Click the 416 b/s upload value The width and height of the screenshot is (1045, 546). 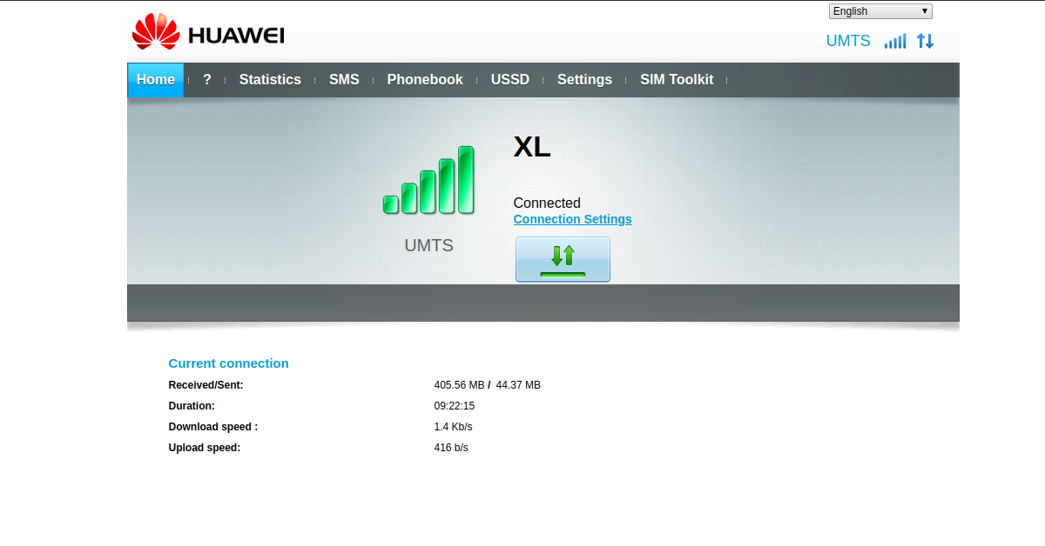point(451,448)
